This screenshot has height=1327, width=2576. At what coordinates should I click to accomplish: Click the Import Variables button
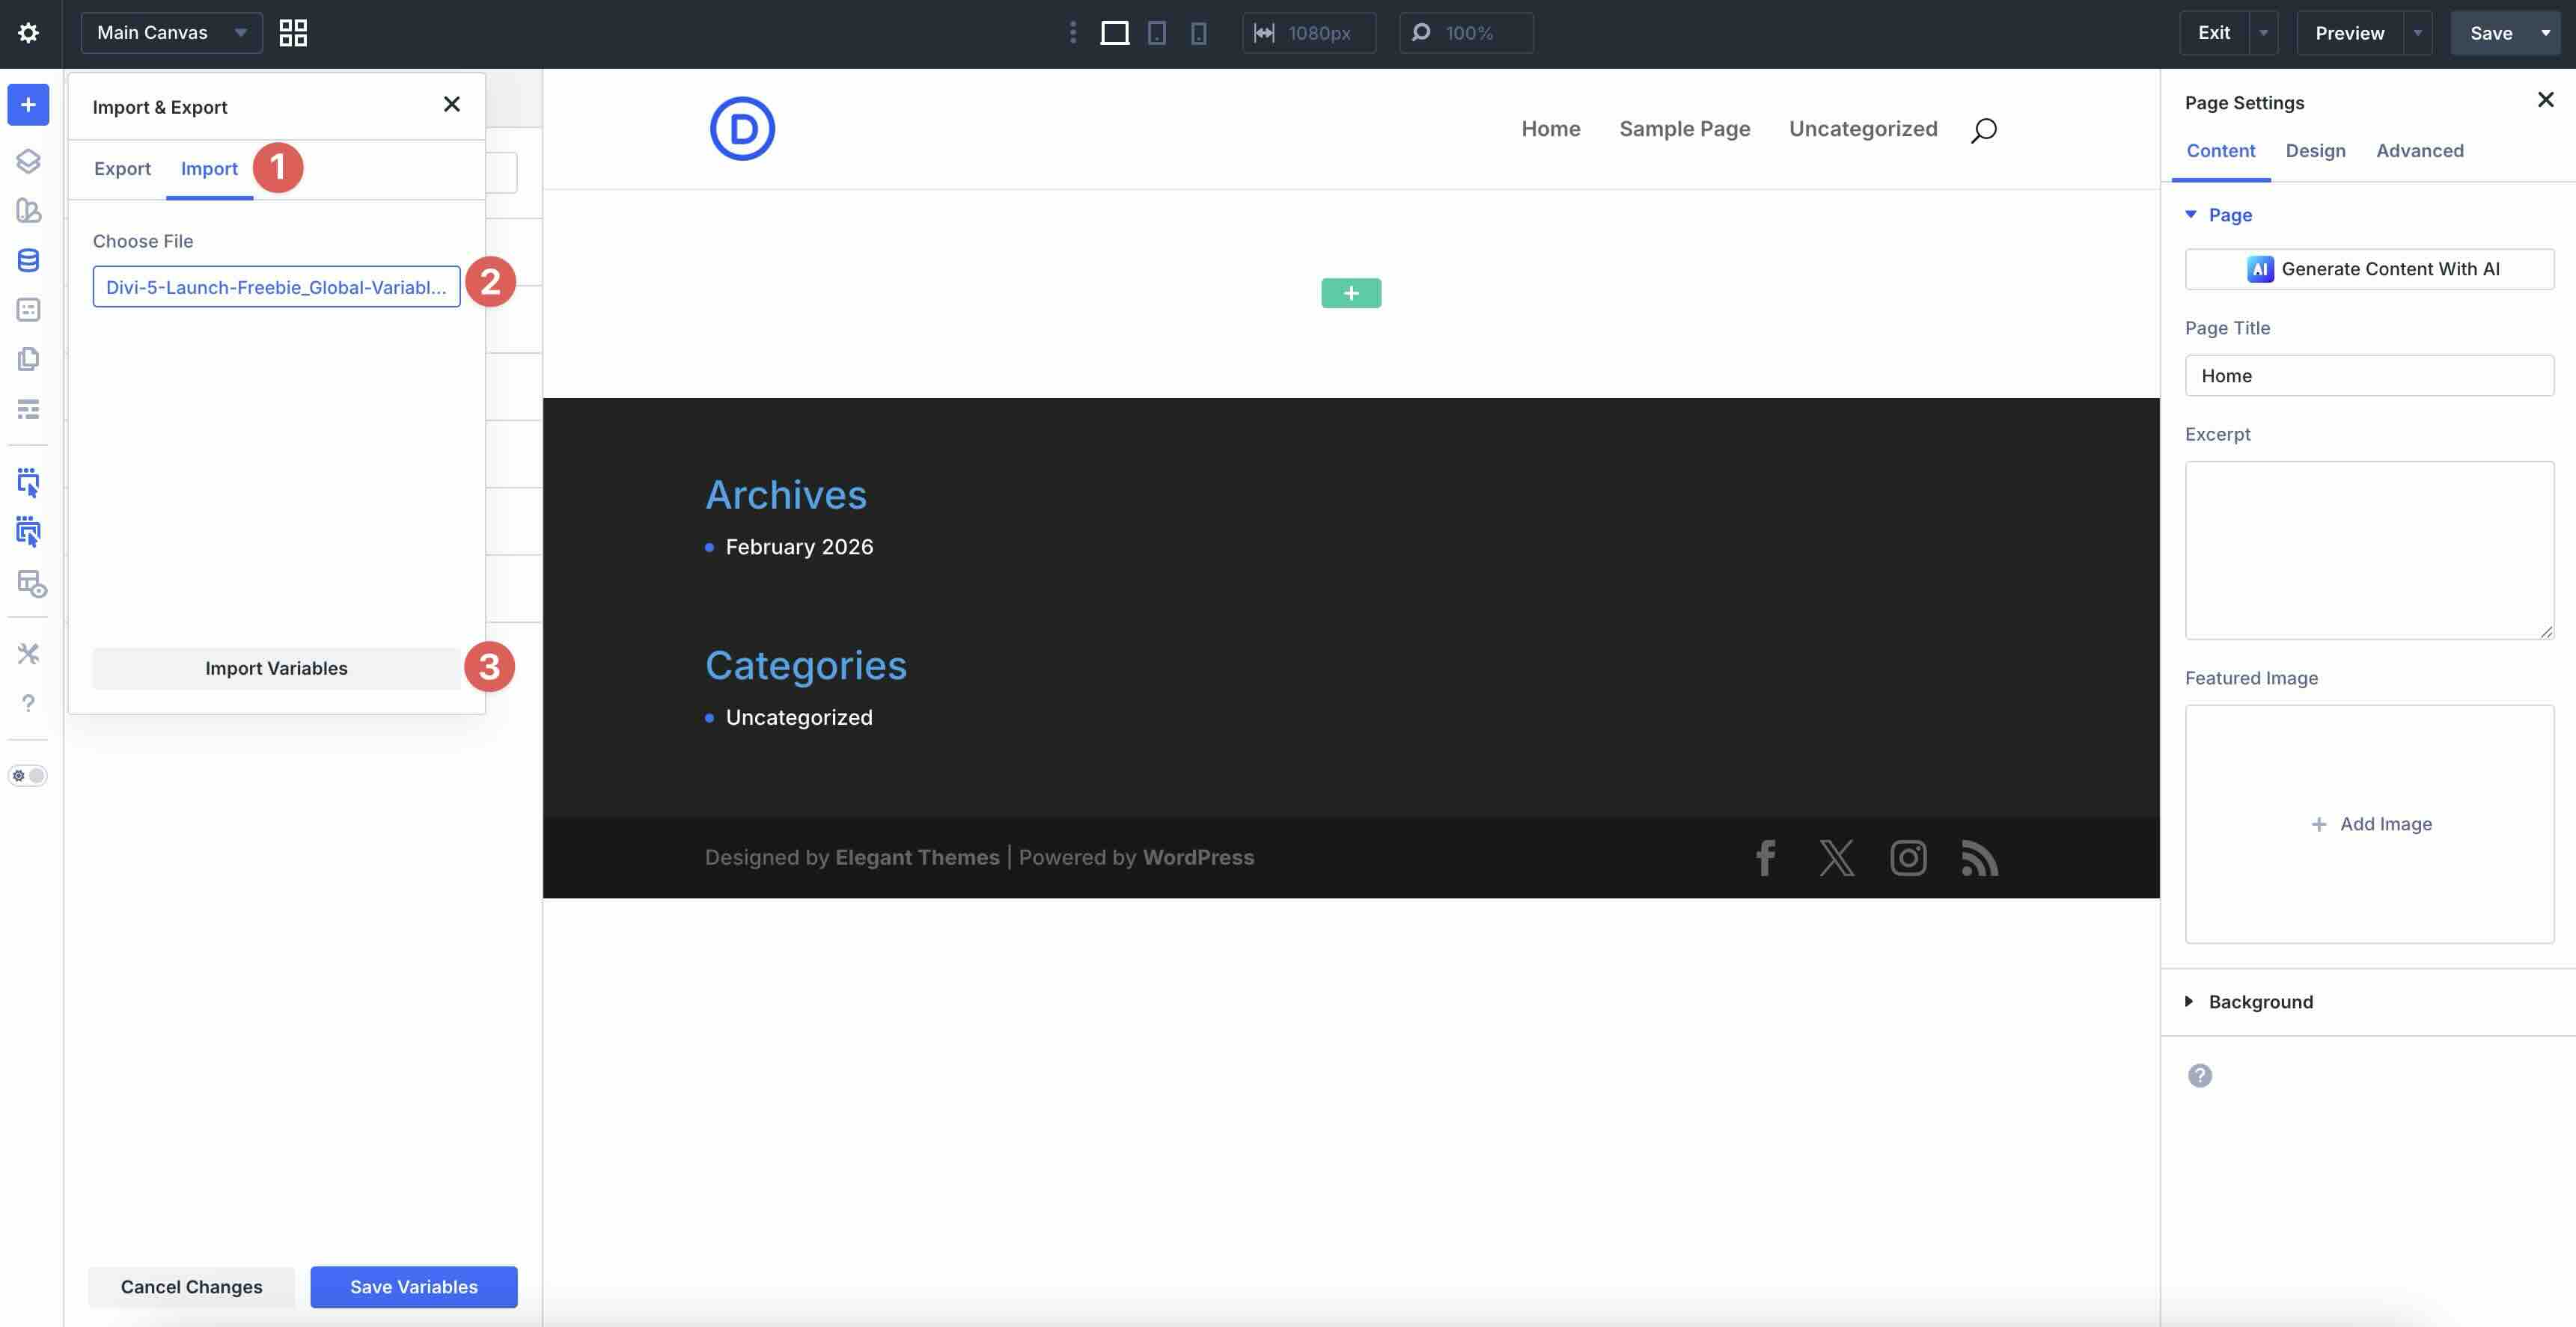pyautogui.click(x=276, y=669)
